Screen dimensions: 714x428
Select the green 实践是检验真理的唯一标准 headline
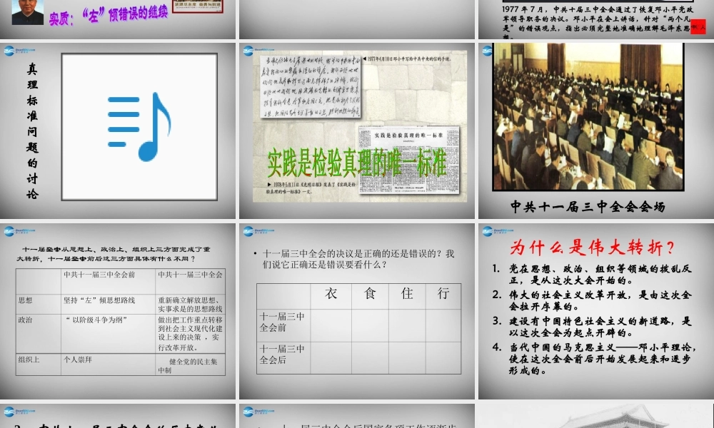357,164
